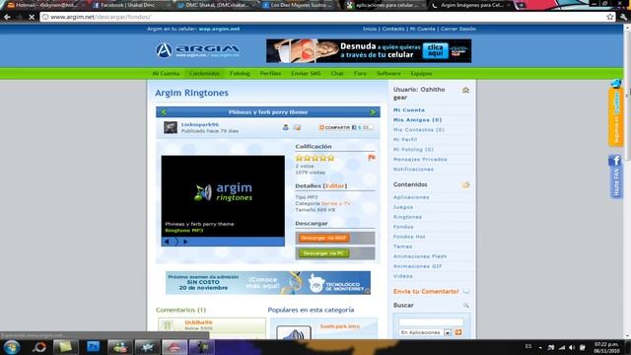Open Linkinpark96's avatar thumbnail

coord(171,127)
